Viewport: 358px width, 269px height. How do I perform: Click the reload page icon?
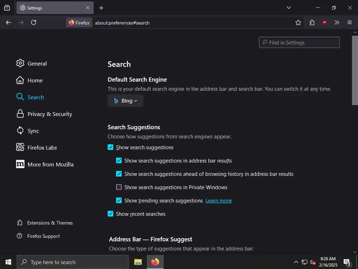coord(34,22)
